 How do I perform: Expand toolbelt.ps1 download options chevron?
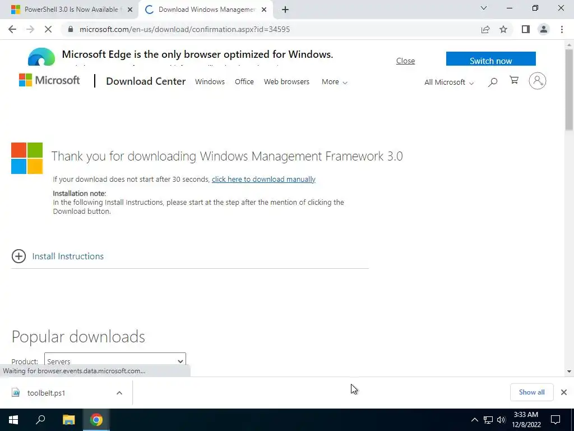click(x=119, y=393)
